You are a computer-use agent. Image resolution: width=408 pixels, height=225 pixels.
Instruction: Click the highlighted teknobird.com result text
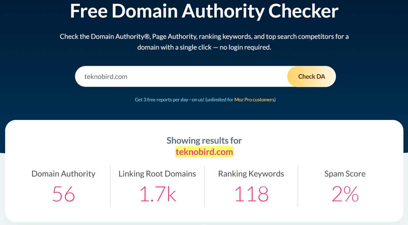[204, 152]
